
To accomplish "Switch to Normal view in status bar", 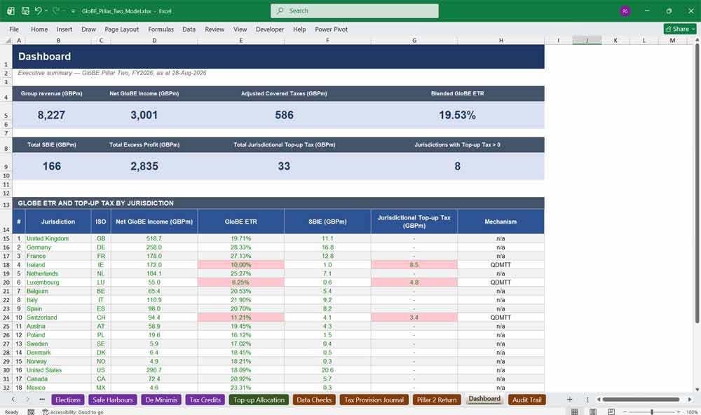I will [575, 411].
